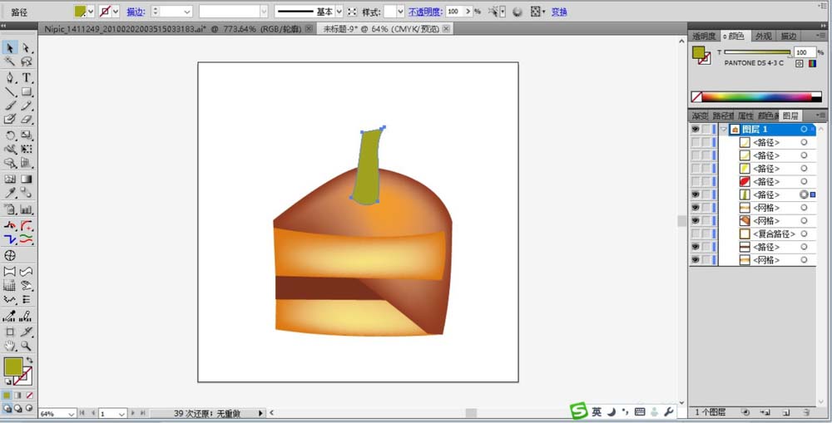Click the 不透明度 link
Screen dimensions: 832x423
tap(424, 12)
